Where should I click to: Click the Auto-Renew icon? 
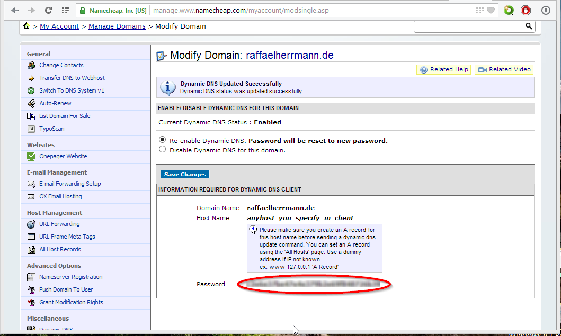pyautogui.click(x=31, y=103)
